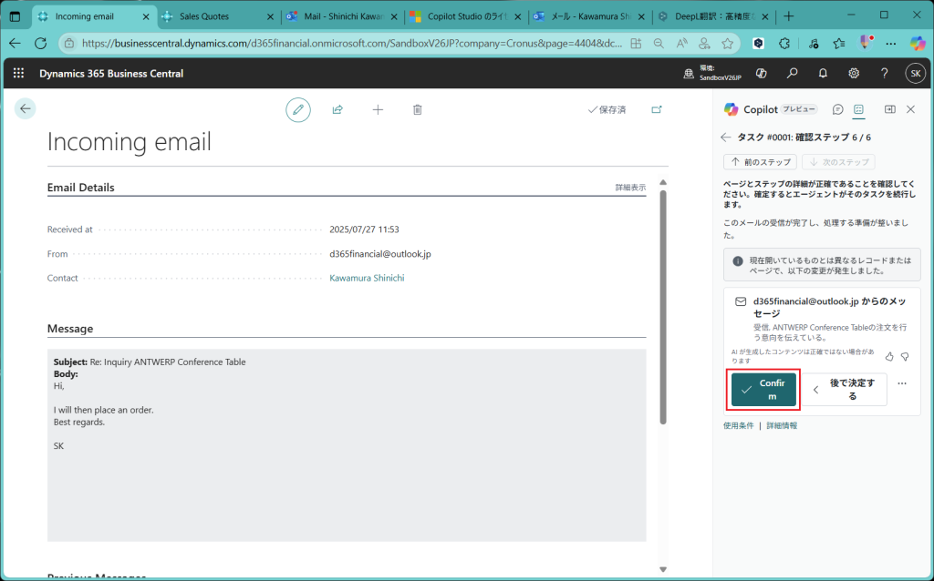Switch to the メール - Kawamura tab
Image resolution: width=934 pixels, height=581 pixels.
coord(590,16)
